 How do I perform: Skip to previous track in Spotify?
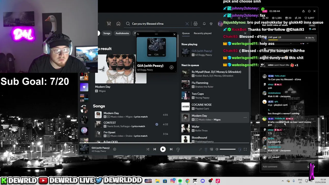tap(155, 149)
